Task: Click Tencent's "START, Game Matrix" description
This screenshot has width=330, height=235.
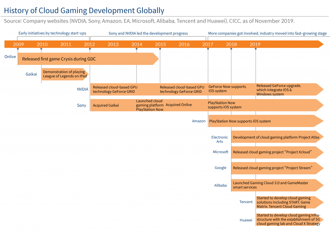Action: tap(283, 202)
